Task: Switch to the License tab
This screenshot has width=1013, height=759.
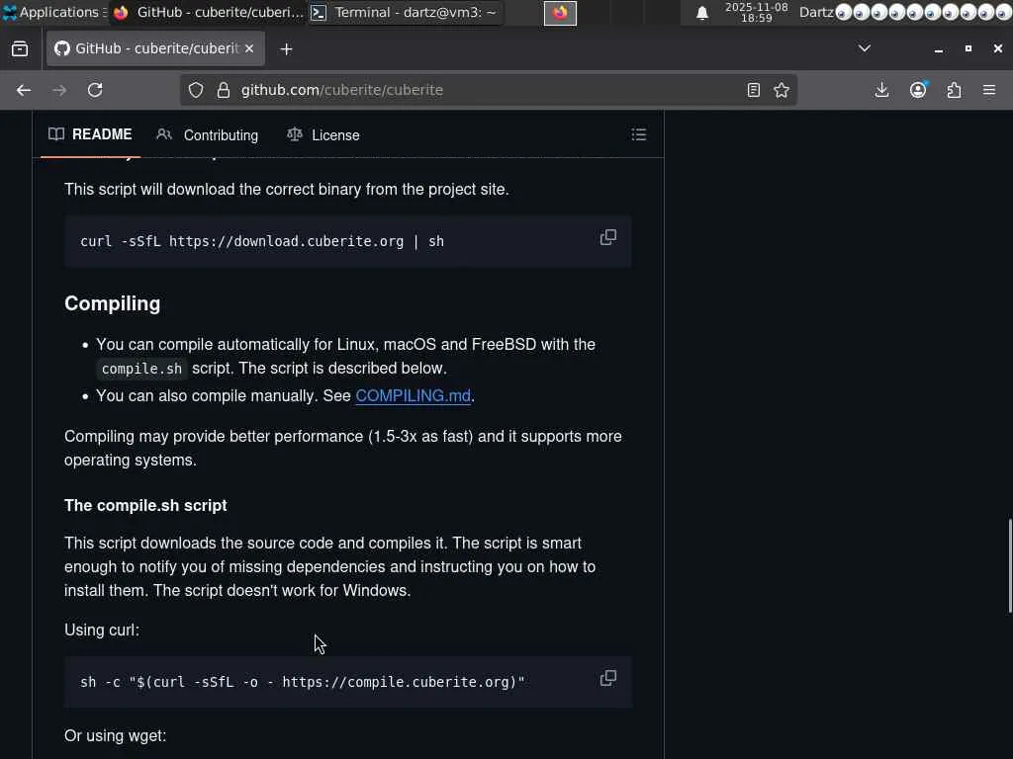Action: 323,134
